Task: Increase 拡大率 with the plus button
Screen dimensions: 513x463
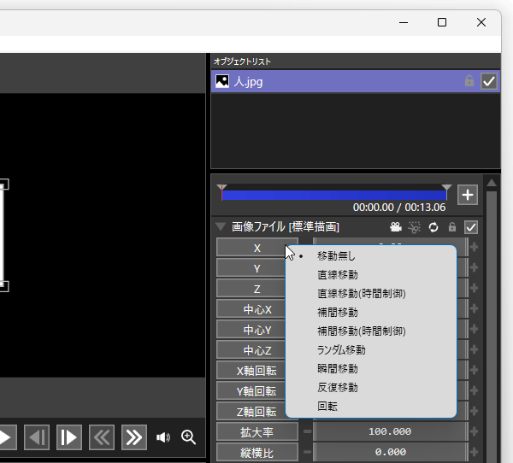Action: point(474,431)
